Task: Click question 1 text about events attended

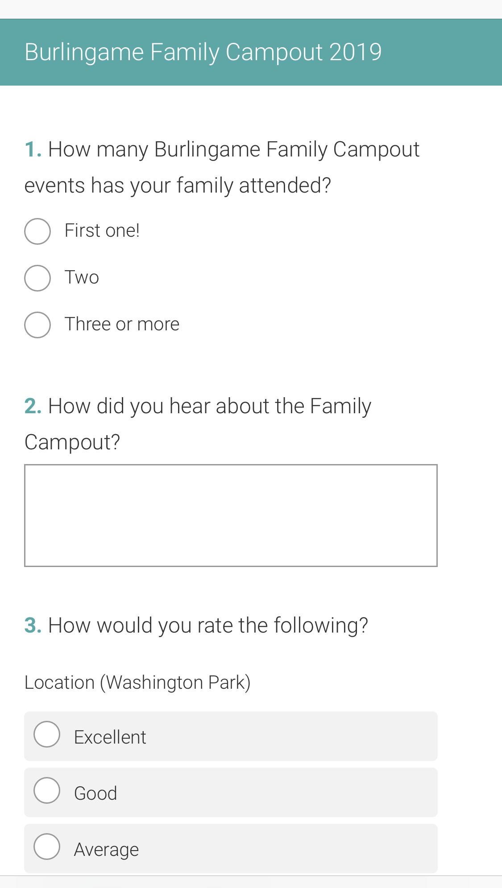Action: click(x=222, y=167)
